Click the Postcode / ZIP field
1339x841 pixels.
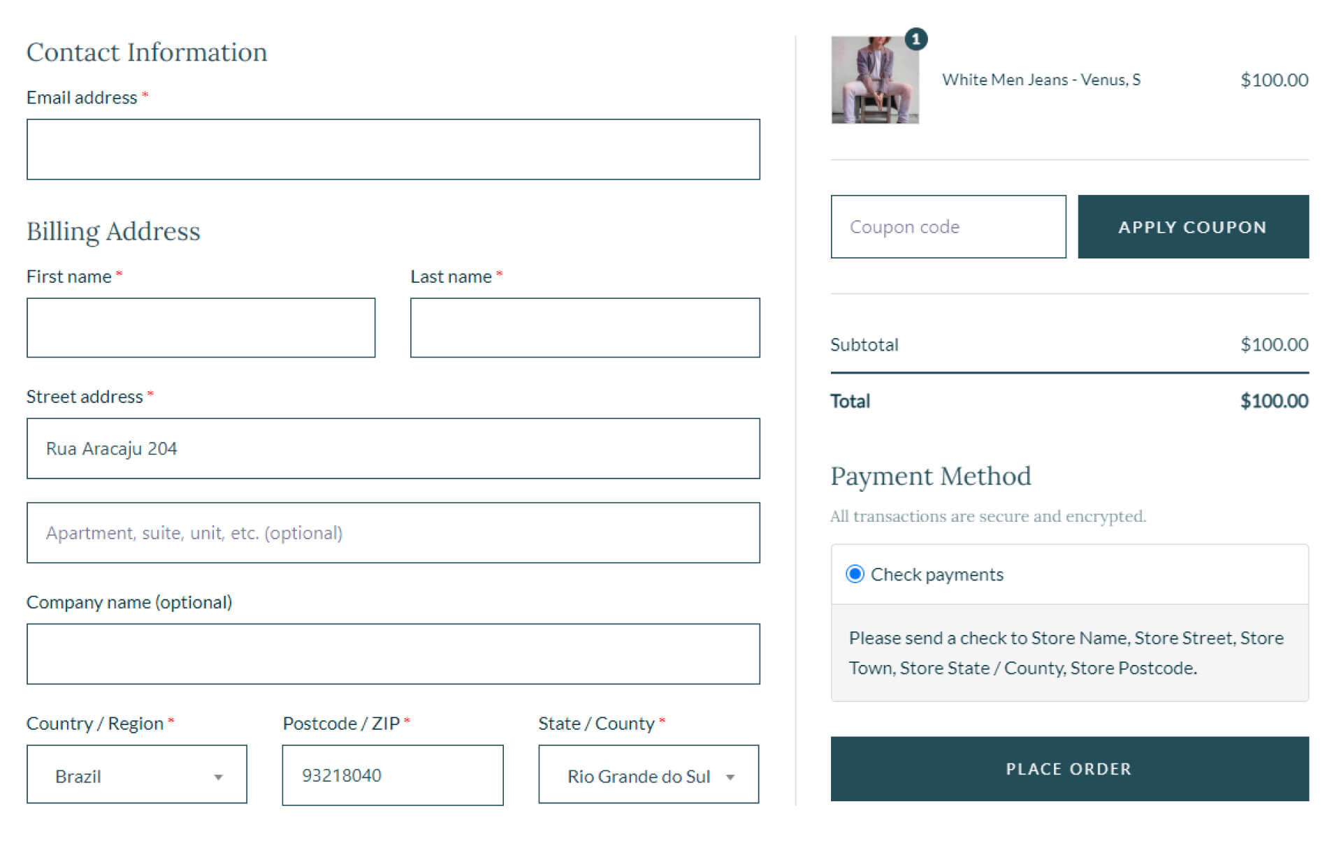(x=392, y=775)
